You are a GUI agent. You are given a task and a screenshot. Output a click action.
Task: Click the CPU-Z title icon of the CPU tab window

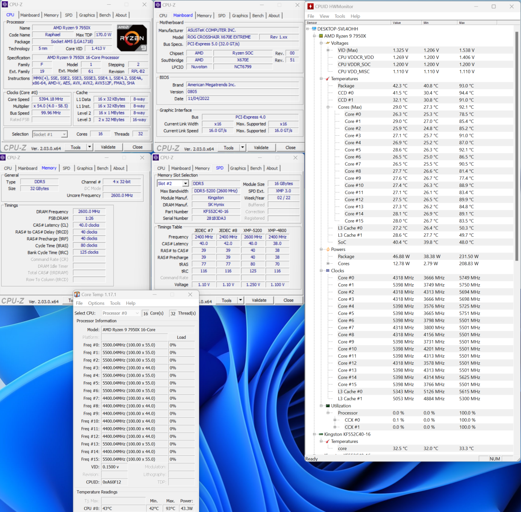click(4, 5)
